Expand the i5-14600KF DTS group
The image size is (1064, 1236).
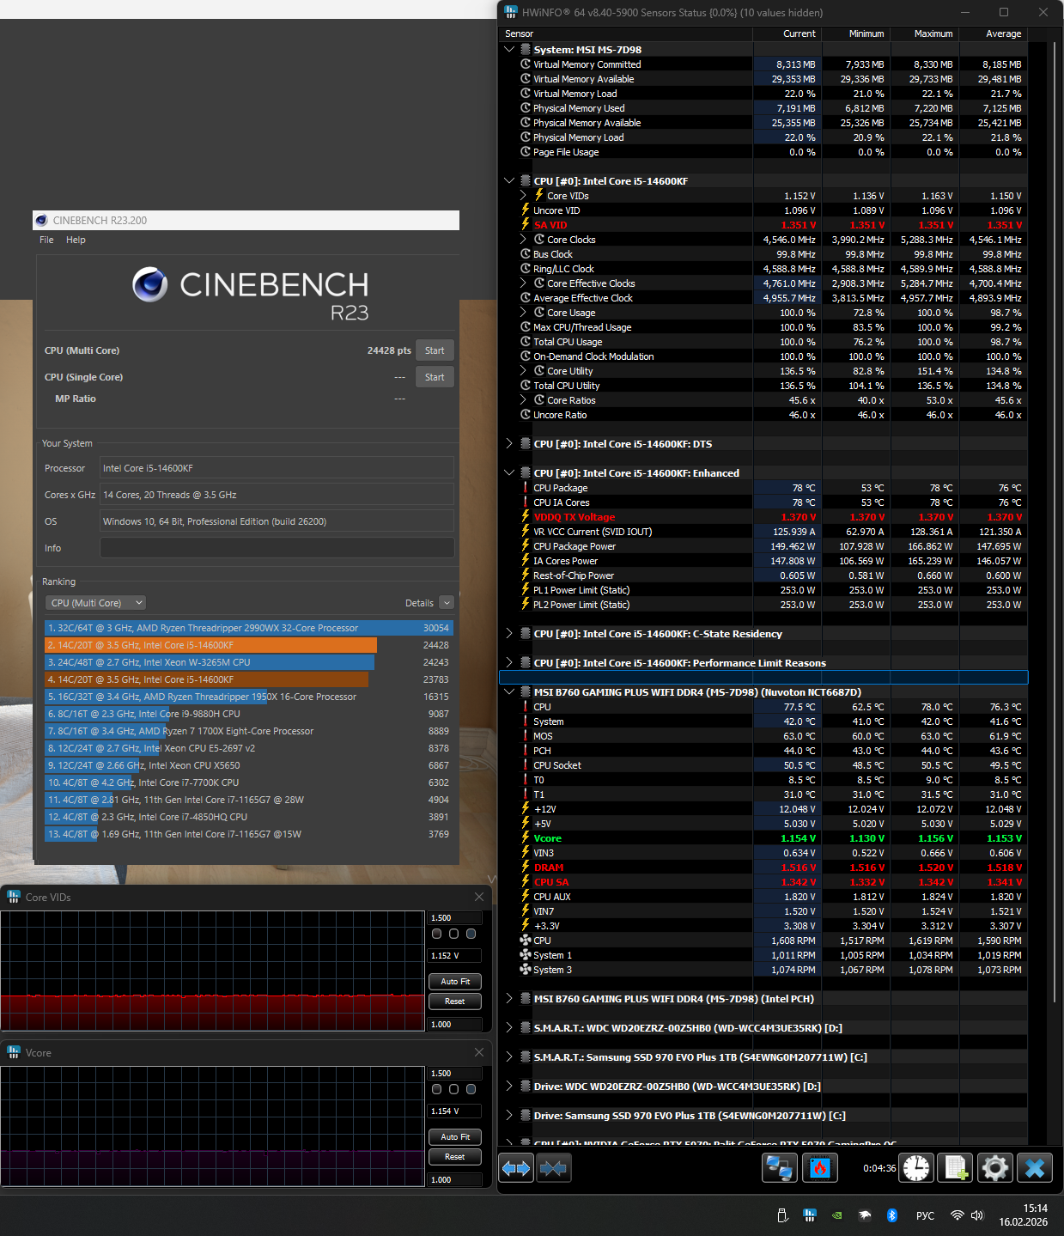coord(509,444)
